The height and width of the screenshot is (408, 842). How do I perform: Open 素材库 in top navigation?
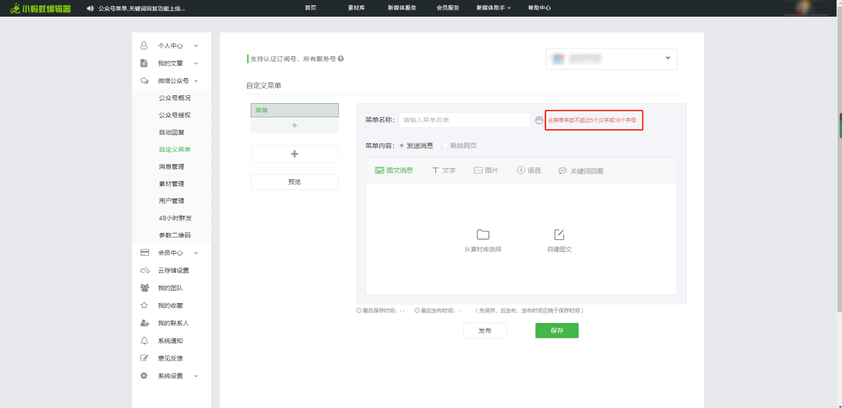click(356, 8)
